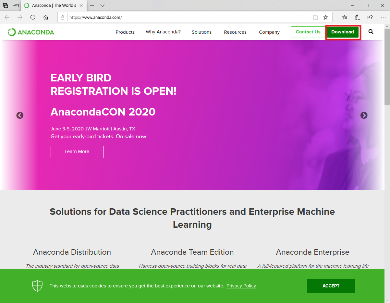Click the Anaconda Team Edition heading
Screen dimensions: 390x303
192,252
